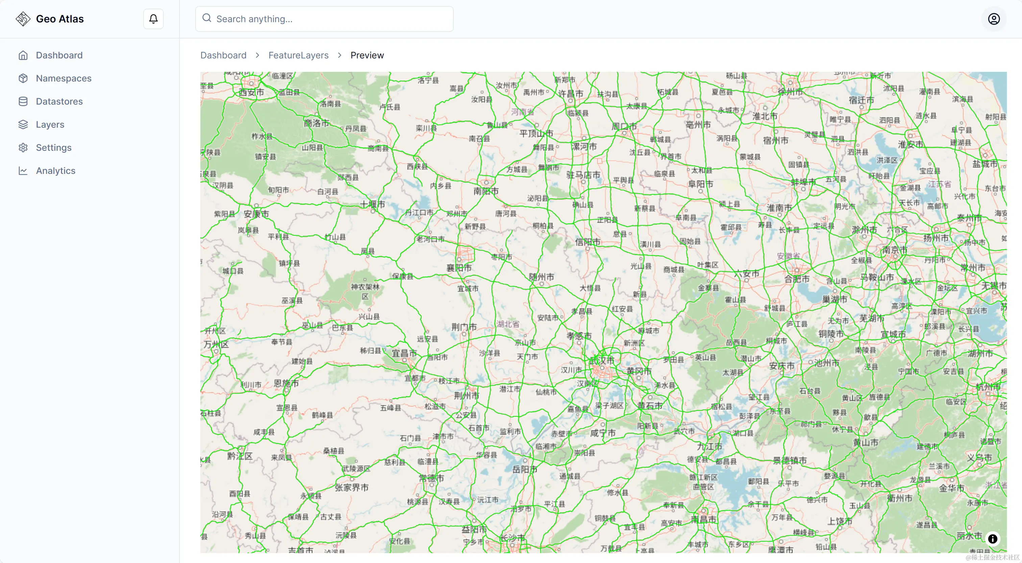Open the FeatureLayers breadcrumb link
Image resolution: width=1022 pixels, height=563 pixels.
[x=298, y=55]
